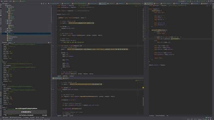214x120 pixels.
Task: Open implementation.js in the models folder
Action: (x=12, y=37)
